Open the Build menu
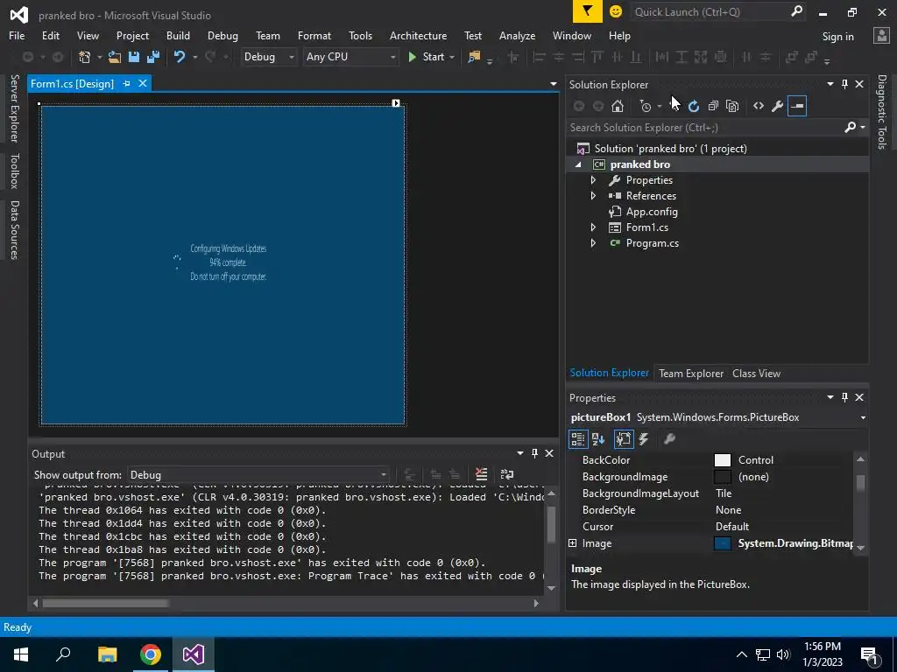Image resolution: width=897 pixels, height=672 pixels. (178, 35)
